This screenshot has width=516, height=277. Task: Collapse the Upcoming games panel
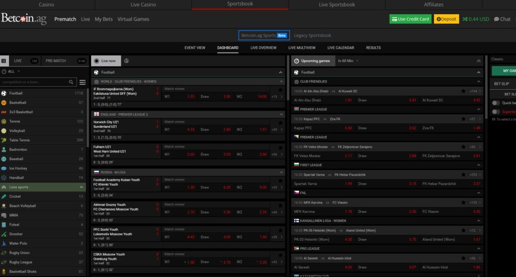coord(479,61)
